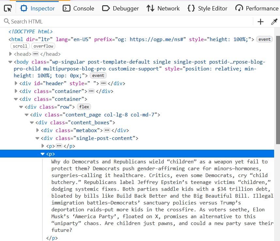Switch to the Network tab

click(163, 8)
